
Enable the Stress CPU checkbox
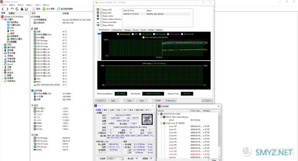[x=102, y=10]
